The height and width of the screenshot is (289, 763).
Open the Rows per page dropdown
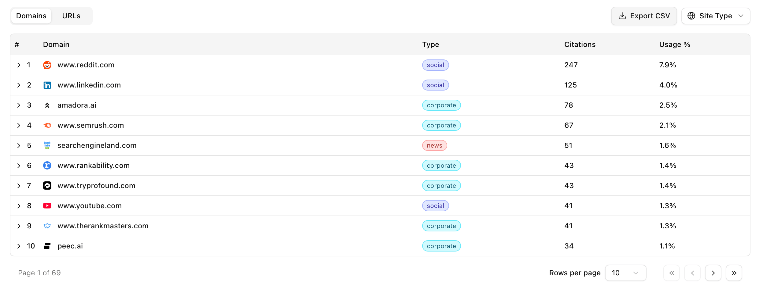(625, 273)
